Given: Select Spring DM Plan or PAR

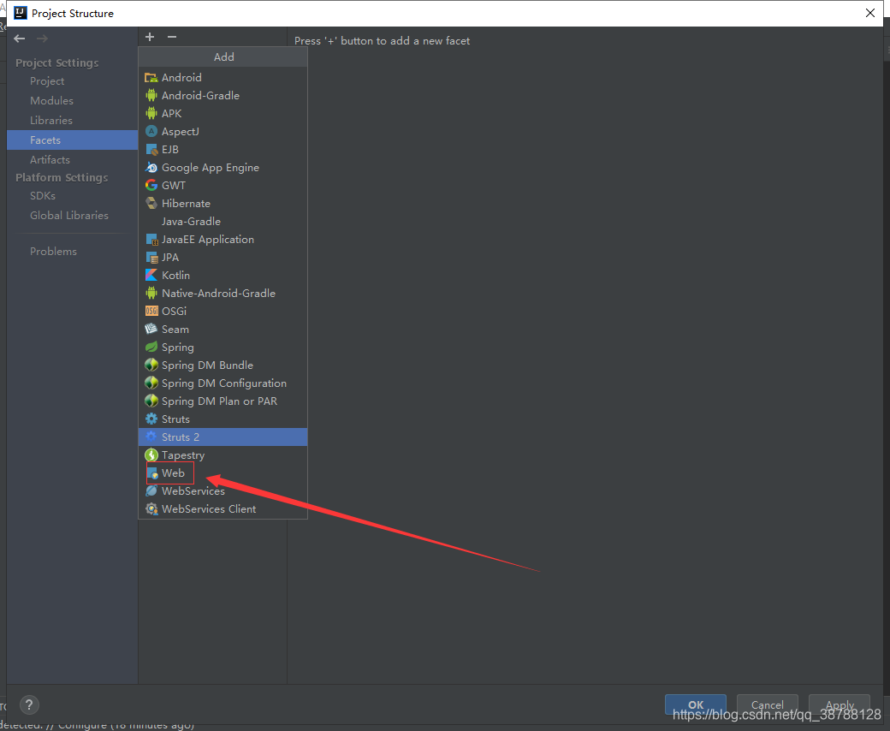Looking at the screenshot, I should pyautogui.click(x=223, y=401).
